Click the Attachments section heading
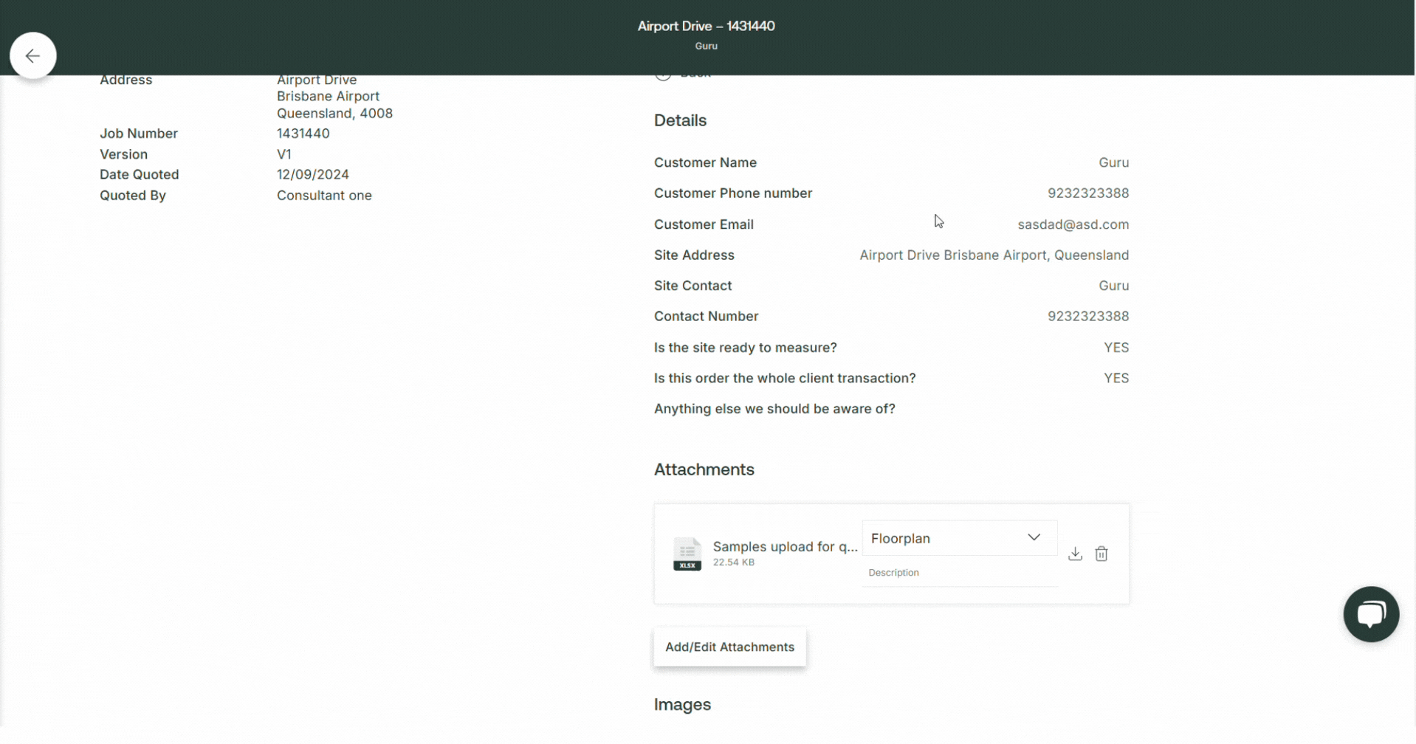The width and height of the screenshot is (1416, 744). pos(704,470)
